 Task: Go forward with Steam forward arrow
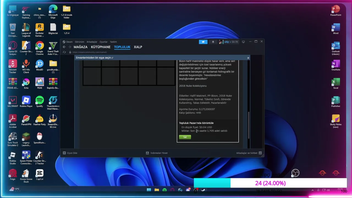click(70, 47)
